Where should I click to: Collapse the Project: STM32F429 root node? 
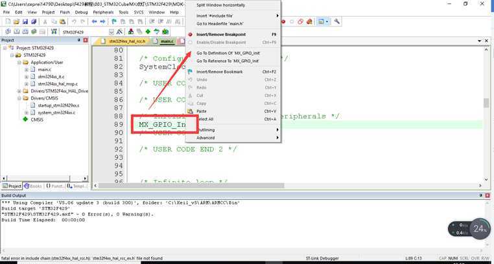click(x=5, y=48)
